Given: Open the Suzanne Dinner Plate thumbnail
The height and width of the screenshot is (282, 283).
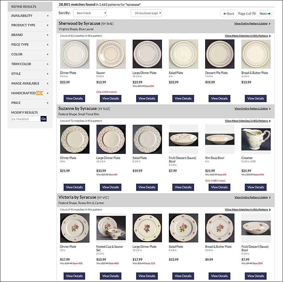Looking at the screenshot, I should (x=75, y=139).
